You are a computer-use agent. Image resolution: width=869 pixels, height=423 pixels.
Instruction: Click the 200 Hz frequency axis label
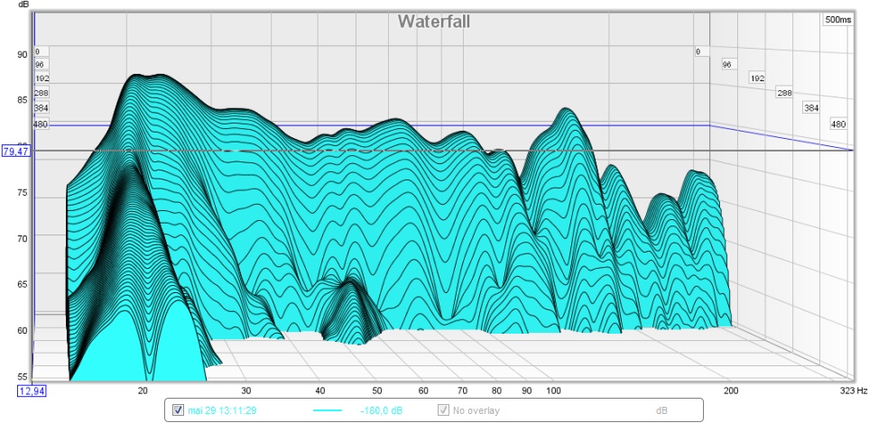(x=730, y=391)
